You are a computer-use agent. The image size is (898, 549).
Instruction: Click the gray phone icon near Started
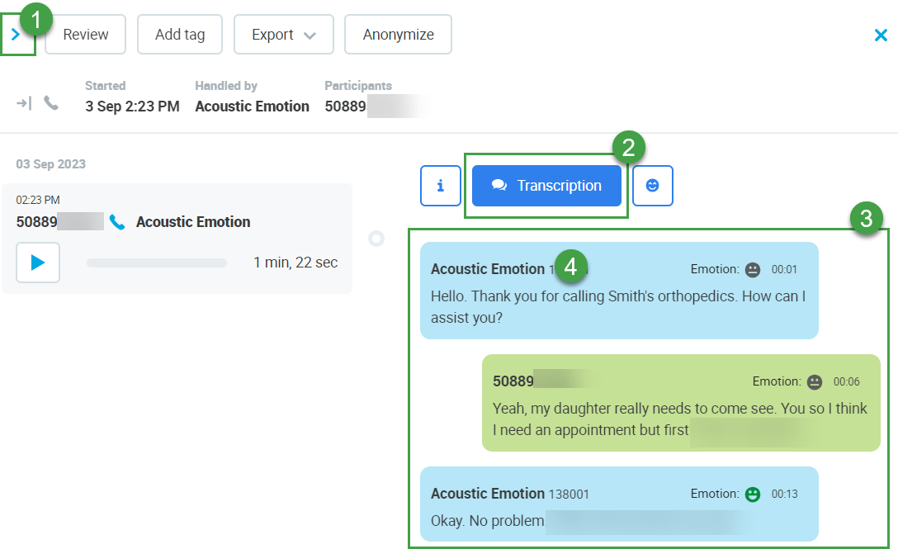tap(51, 103)
